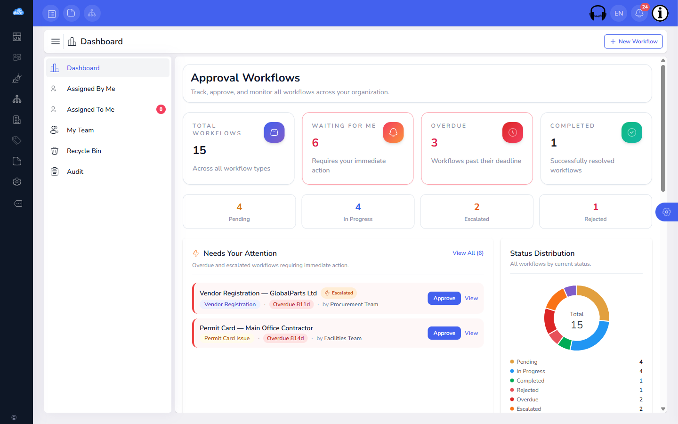This screenshot has height=424, width=678.
Task: Open the list icon in the top blue bar
Action: 52,13
